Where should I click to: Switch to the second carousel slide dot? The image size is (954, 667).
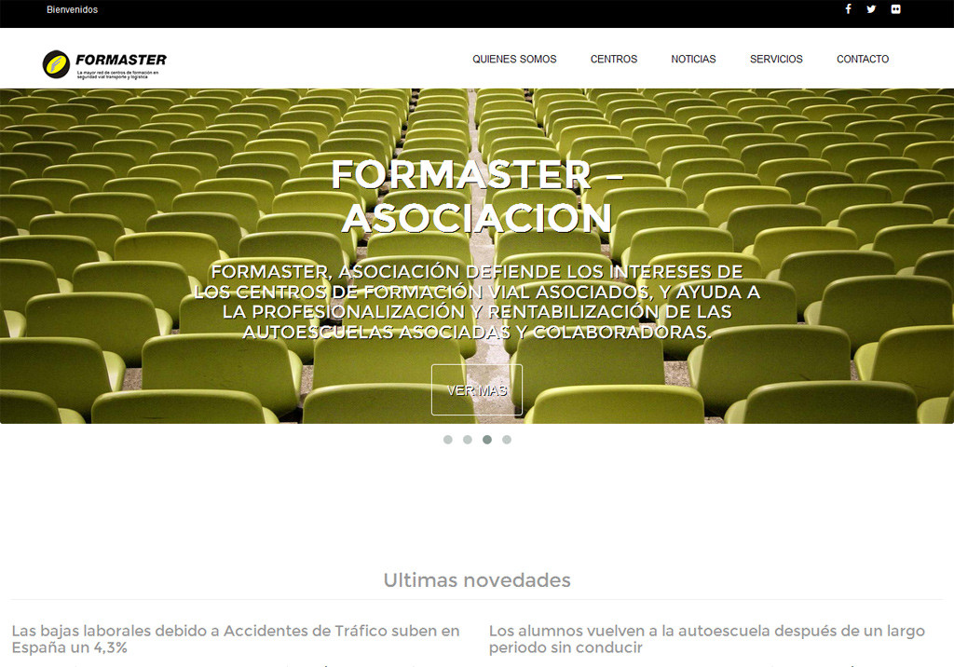[x=468, y=440]
